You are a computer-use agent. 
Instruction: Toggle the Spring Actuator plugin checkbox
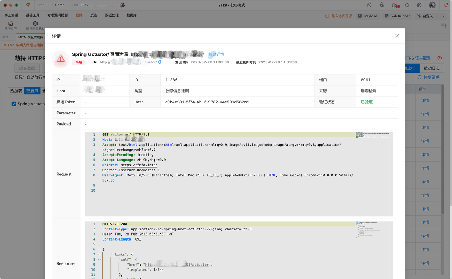(14, 104)
